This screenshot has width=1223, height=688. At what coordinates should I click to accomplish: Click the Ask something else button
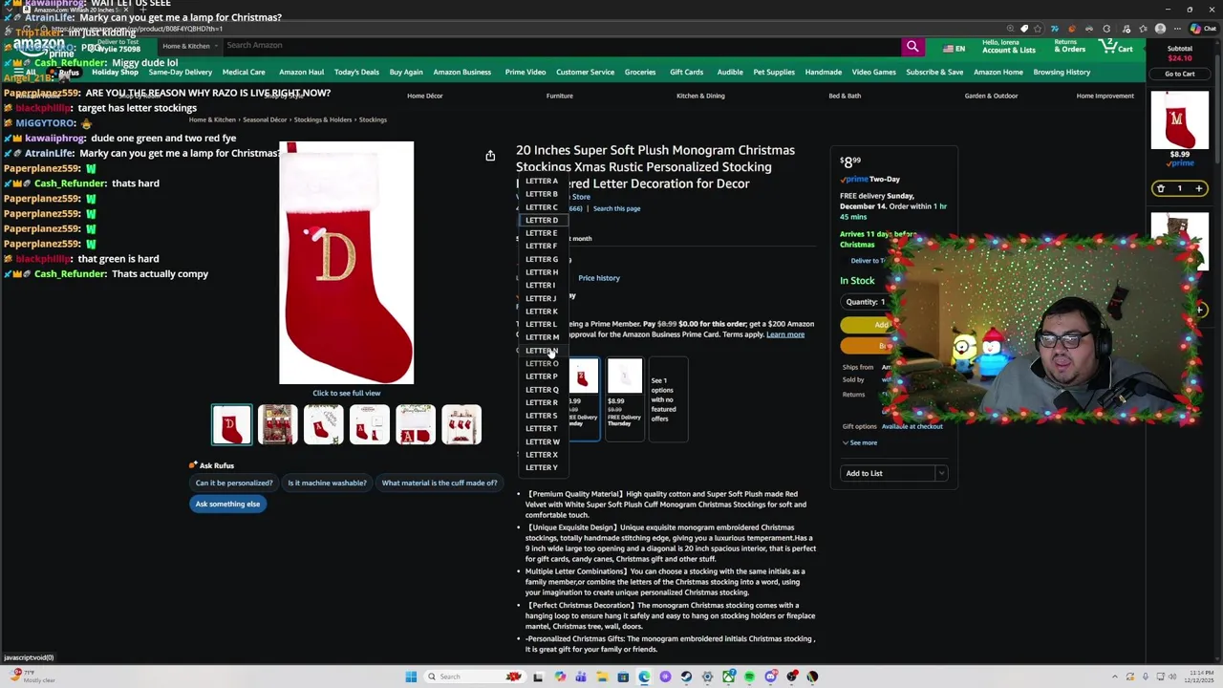[x=227, y=504]
